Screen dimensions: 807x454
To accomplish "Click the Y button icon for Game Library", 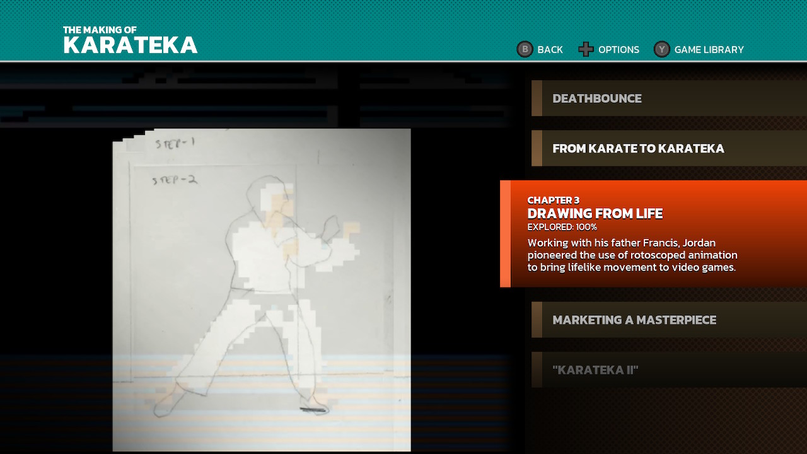I will click(661, 49).
